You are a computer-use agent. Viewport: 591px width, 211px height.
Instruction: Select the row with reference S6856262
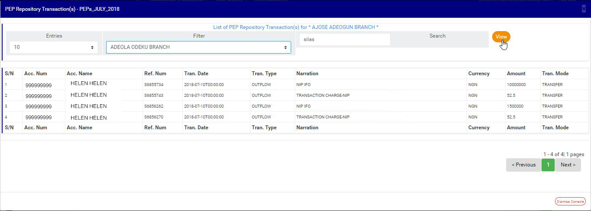point(154,106)
